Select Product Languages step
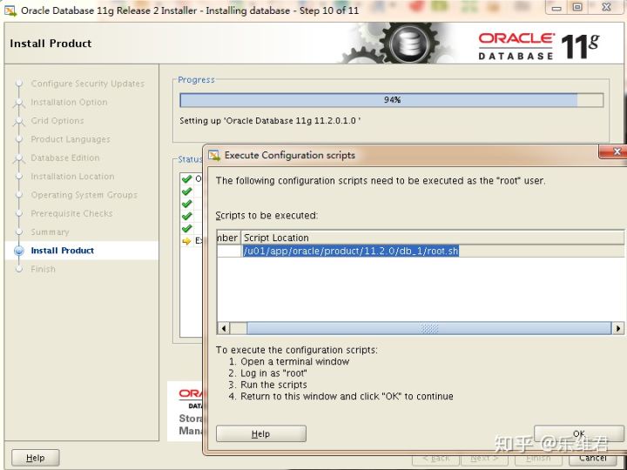The height and width of the screenshot is (470, 627). (71, 139)
